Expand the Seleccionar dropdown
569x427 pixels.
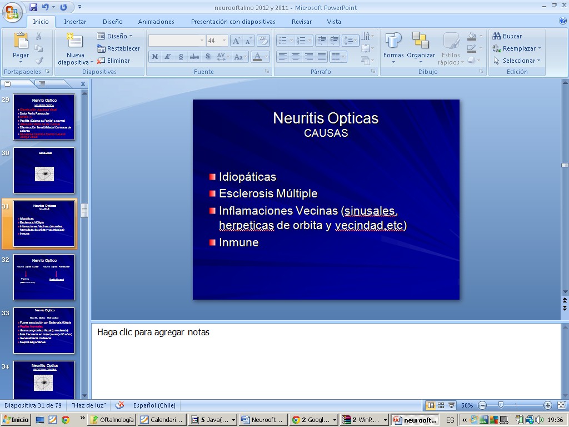[518, 61]
